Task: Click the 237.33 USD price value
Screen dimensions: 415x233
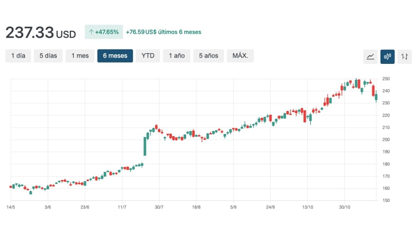Action: click(40, 33)
